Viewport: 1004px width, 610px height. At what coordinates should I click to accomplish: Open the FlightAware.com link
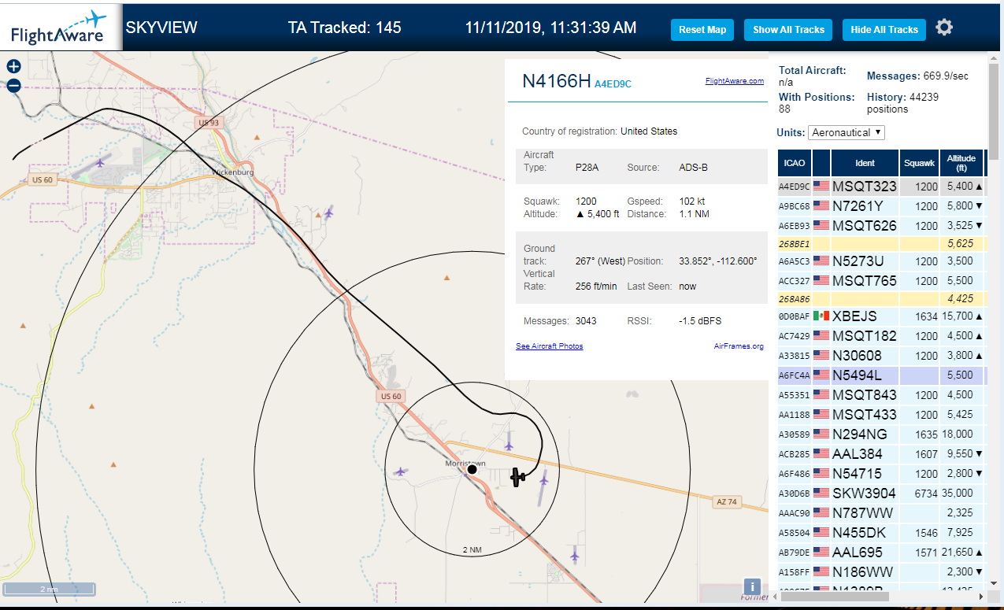click(735, 81)
